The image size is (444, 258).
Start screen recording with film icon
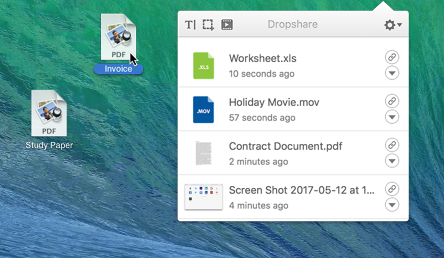(x=227, y=25)
